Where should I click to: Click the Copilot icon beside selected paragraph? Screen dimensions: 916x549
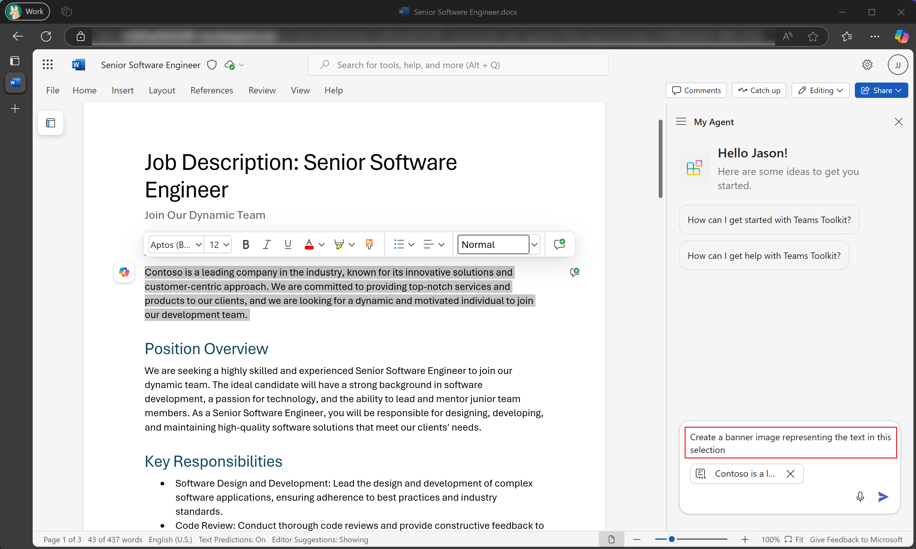[x=124, y=272]
